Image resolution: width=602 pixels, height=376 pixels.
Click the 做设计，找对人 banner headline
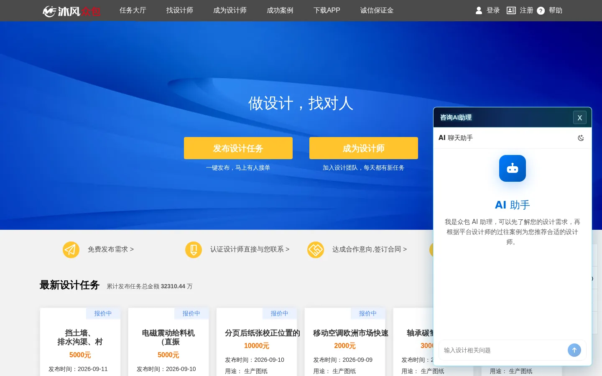(x=301, y=103)
